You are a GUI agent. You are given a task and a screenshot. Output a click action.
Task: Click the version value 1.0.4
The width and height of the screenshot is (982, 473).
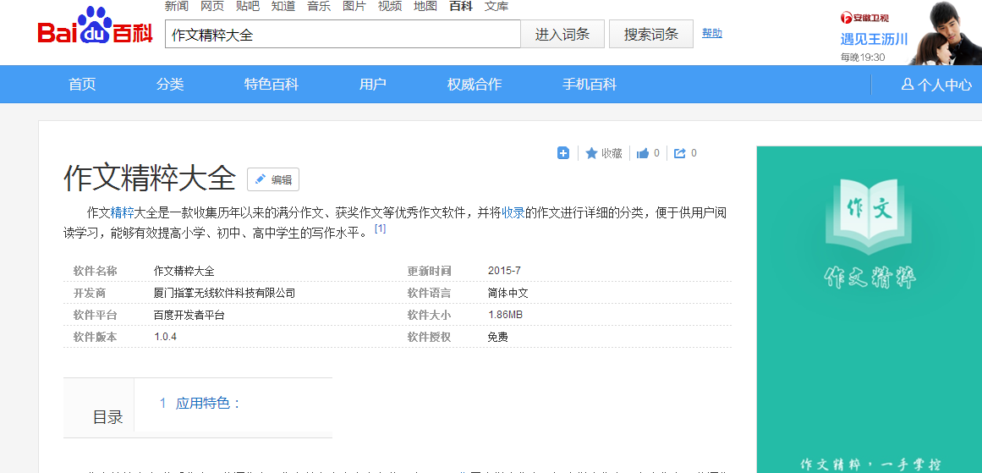[x=165, y=337]
